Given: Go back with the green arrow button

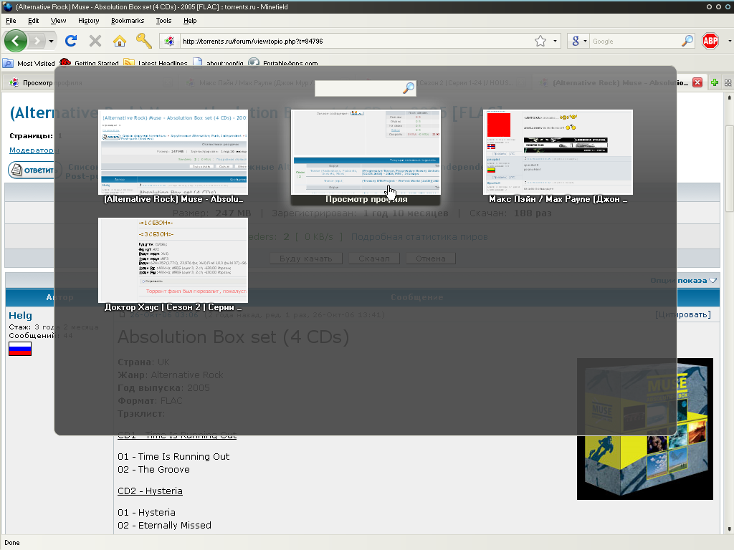Looking at the screenshot, I should pos(16,41).
